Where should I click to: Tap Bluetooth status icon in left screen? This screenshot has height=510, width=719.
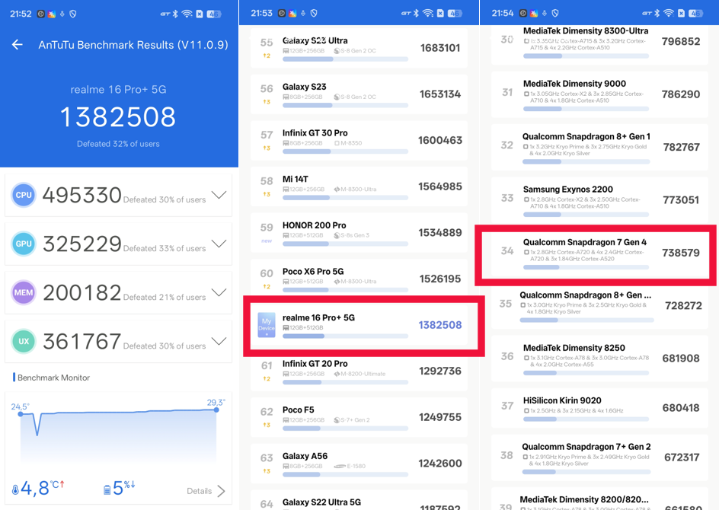(174, 14)
